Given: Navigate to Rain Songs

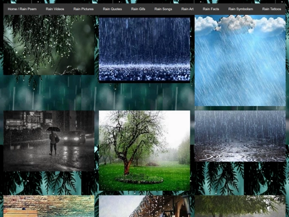Looking at the screenshot, I should (x=163, y=9).
